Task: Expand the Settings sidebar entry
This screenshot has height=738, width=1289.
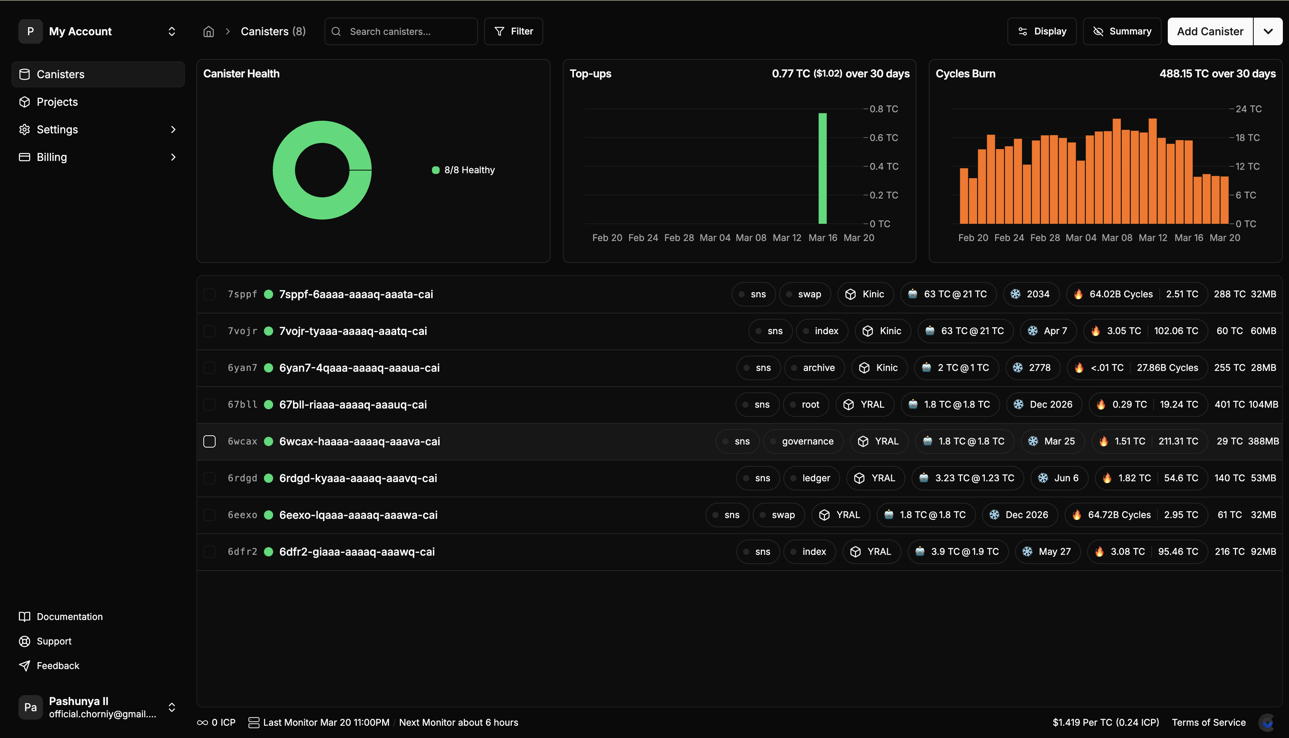Action: pos(173,129)
